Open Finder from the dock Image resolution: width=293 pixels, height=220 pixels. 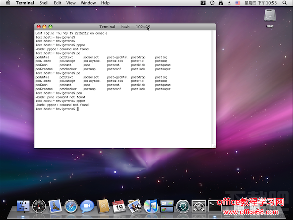tap(23, 206)
